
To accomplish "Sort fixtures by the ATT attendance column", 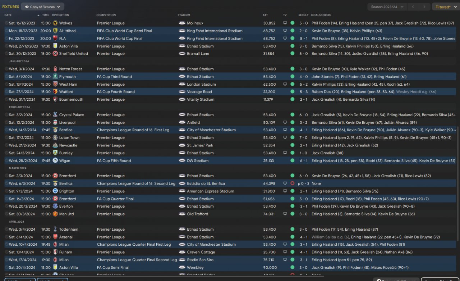I will (265, 15).
